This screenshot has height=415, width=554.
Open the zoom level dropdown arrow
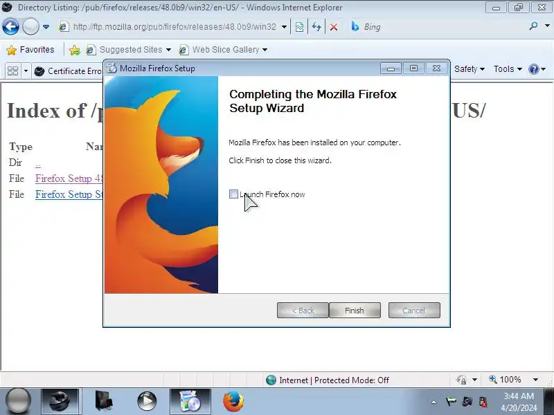pyautogui.click(x=535, y=380)
